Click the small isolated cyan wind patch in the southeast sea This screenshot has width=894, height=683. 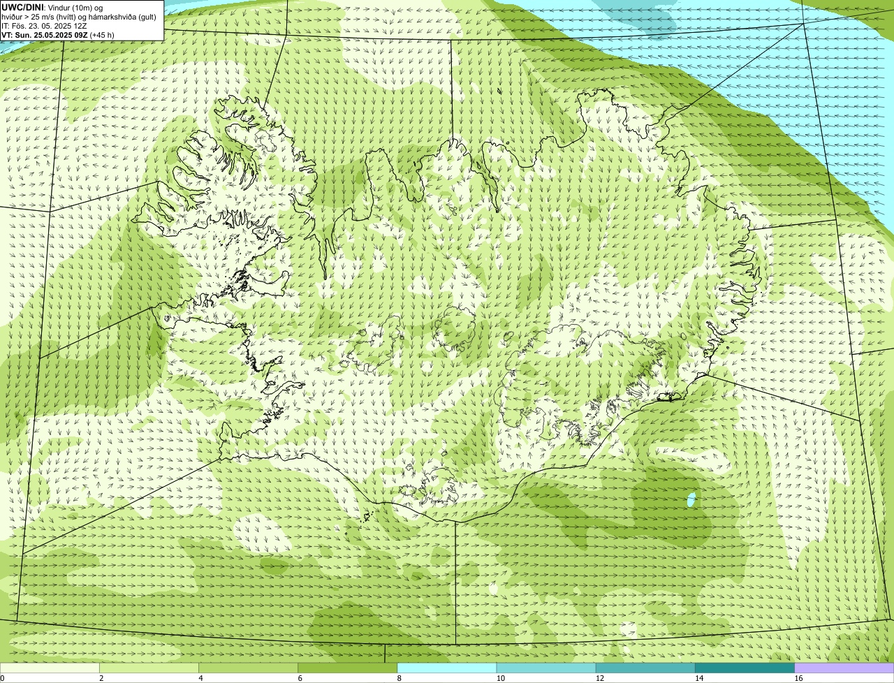(x=691, y=500)
